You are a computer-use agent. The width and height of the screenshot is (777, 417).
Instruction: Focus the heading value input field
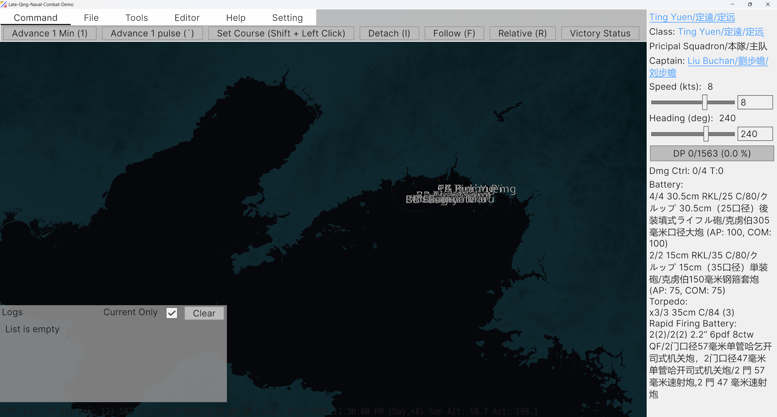755,134
